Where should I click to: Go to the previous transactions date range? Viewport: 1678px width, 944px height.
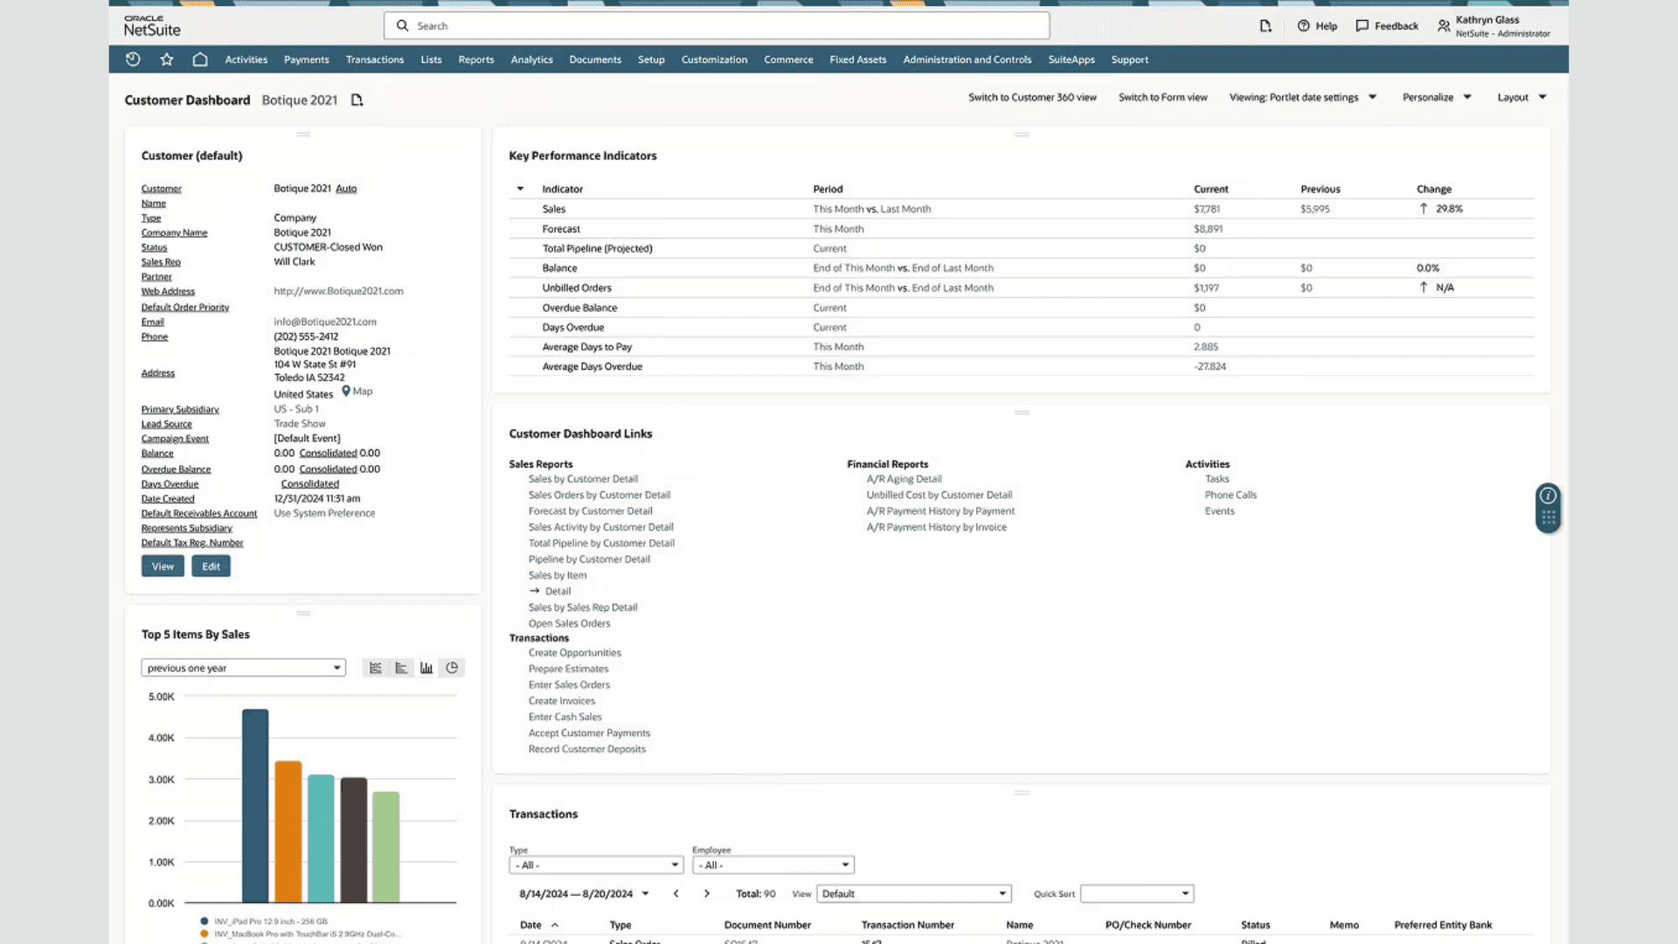676,893
